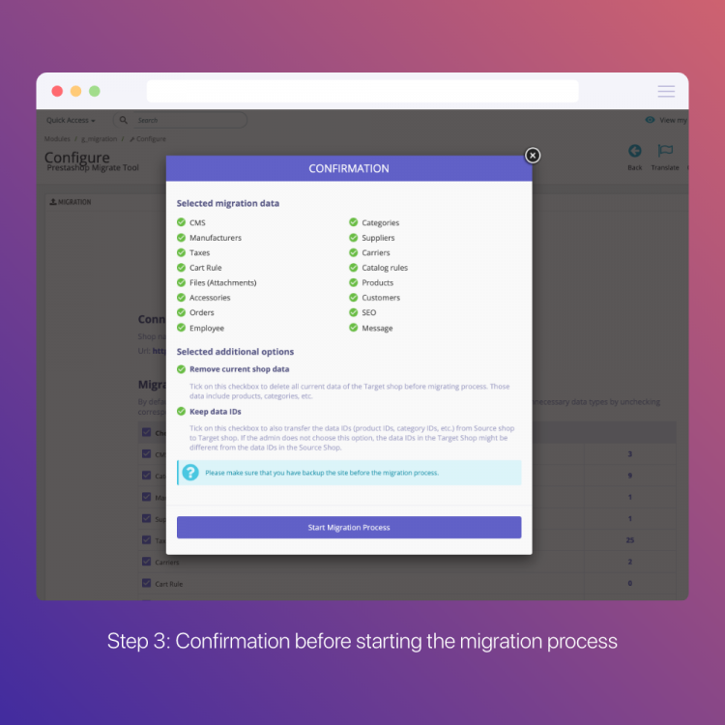Screen dimensions: 725x725
Task: Click the value 25 in the background table
Action: coord(630,540)
